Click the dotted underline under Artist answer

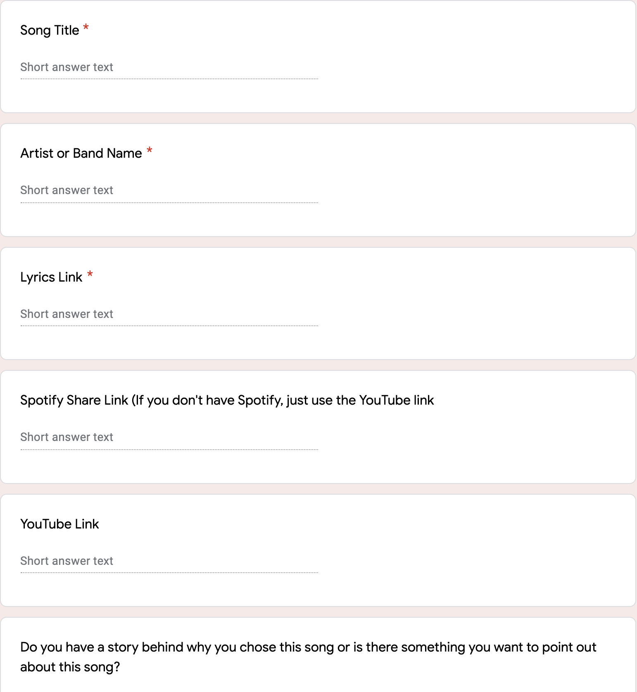click(x=169, y=203)
